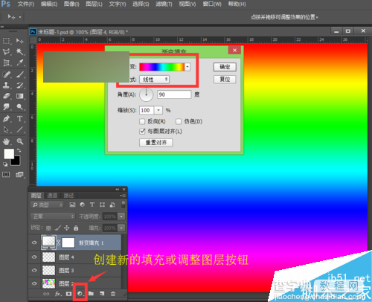Screen dimensions: 372x302
Task: Open the 填充 fill dropdown arrow
Action: point(121,228)
